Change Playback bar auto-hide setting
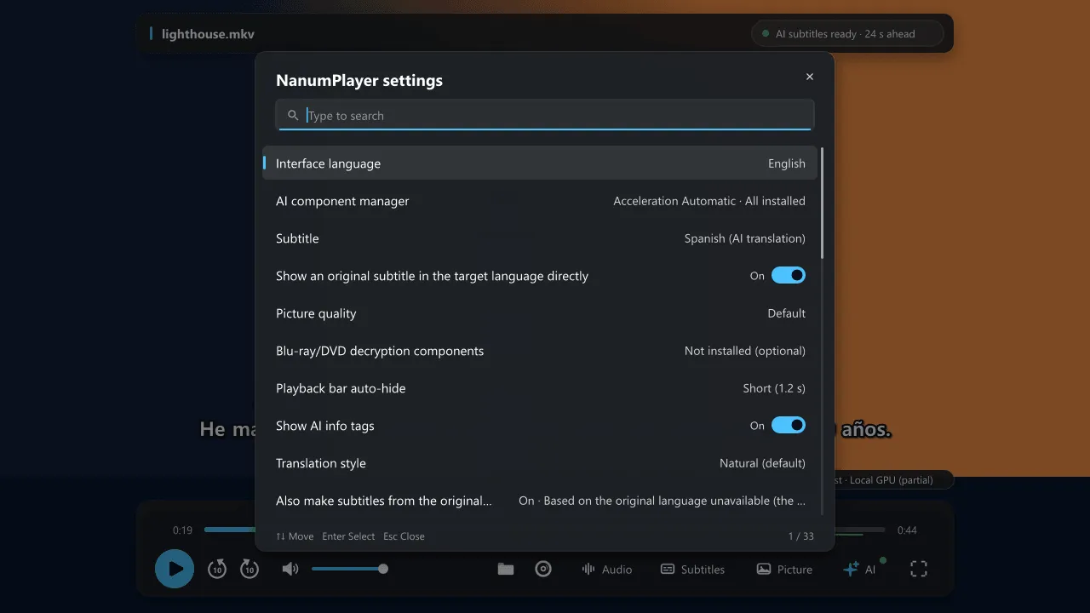Screen dimensions: 1090x613 pos(540,388)
